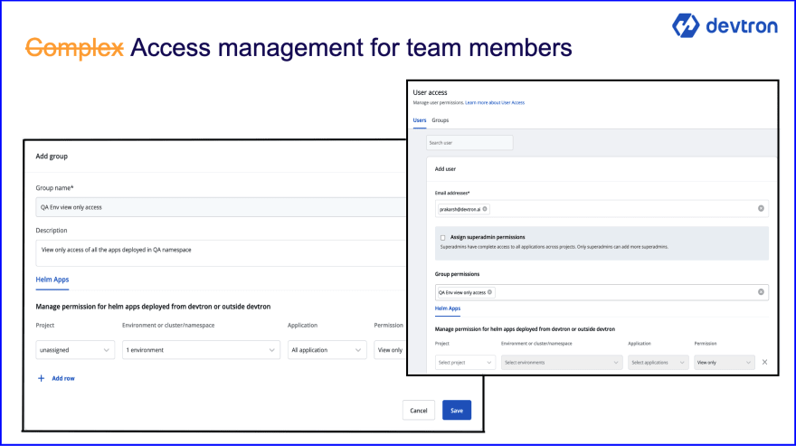796x446 pixels.
Task: Open the View only permission dropdown in Add group
Action: click(x=390, y=350)
